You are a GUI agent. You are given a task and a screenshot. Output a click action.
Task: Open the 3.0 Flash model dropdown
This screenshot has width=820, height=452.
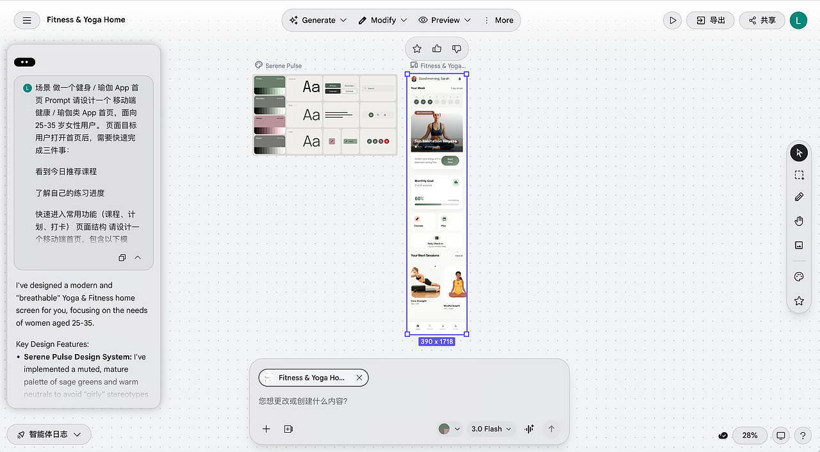(491, 429)
